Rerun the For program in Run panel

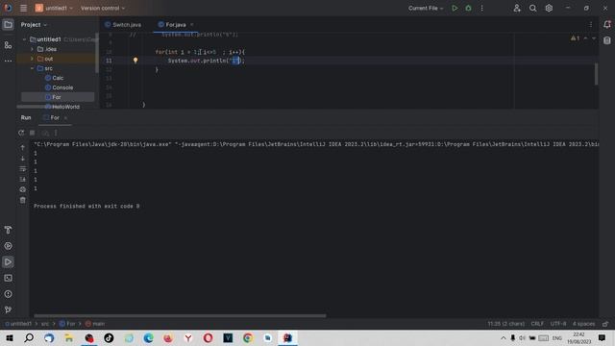click(x=21, y=133)
